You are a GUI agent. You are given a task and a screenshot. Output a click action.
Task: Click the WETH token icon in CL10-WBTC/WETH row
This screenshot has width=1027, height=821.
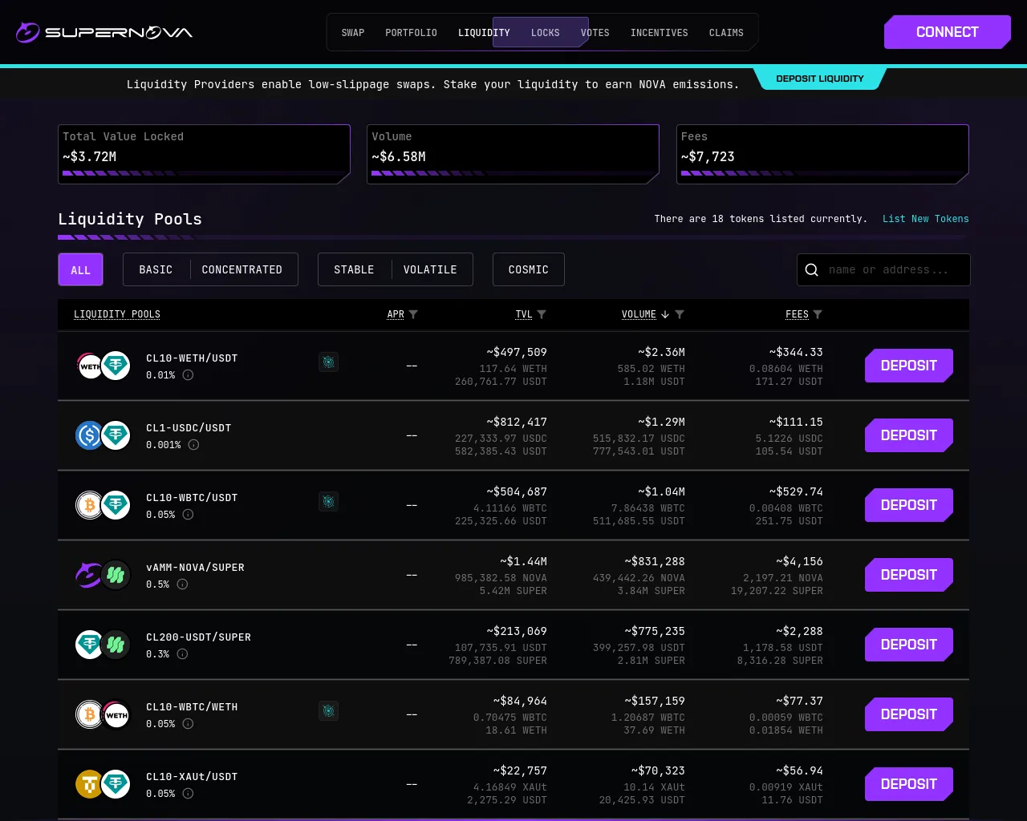(116, 714)
